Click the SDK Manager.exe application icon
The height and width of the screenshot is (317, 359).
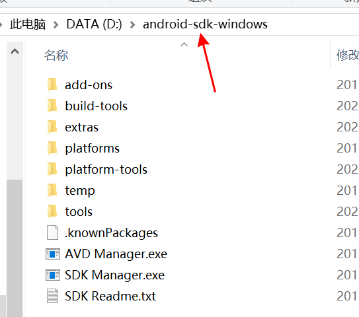tap(53, 275)
